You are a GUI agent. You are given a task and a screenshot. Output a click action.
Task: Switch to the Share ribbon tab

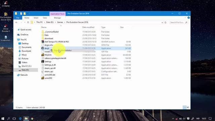36,18
